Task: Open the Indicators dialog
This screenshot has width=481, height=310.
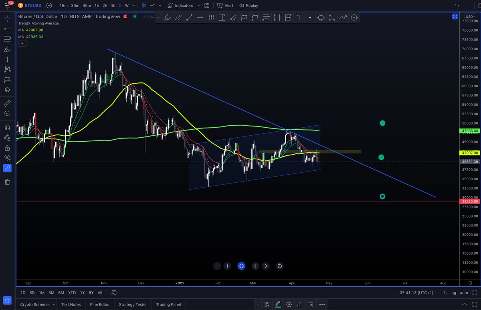Action: coord(180,6)
